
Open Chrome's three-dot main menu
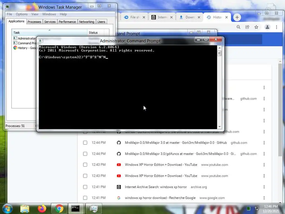(276, 27)
